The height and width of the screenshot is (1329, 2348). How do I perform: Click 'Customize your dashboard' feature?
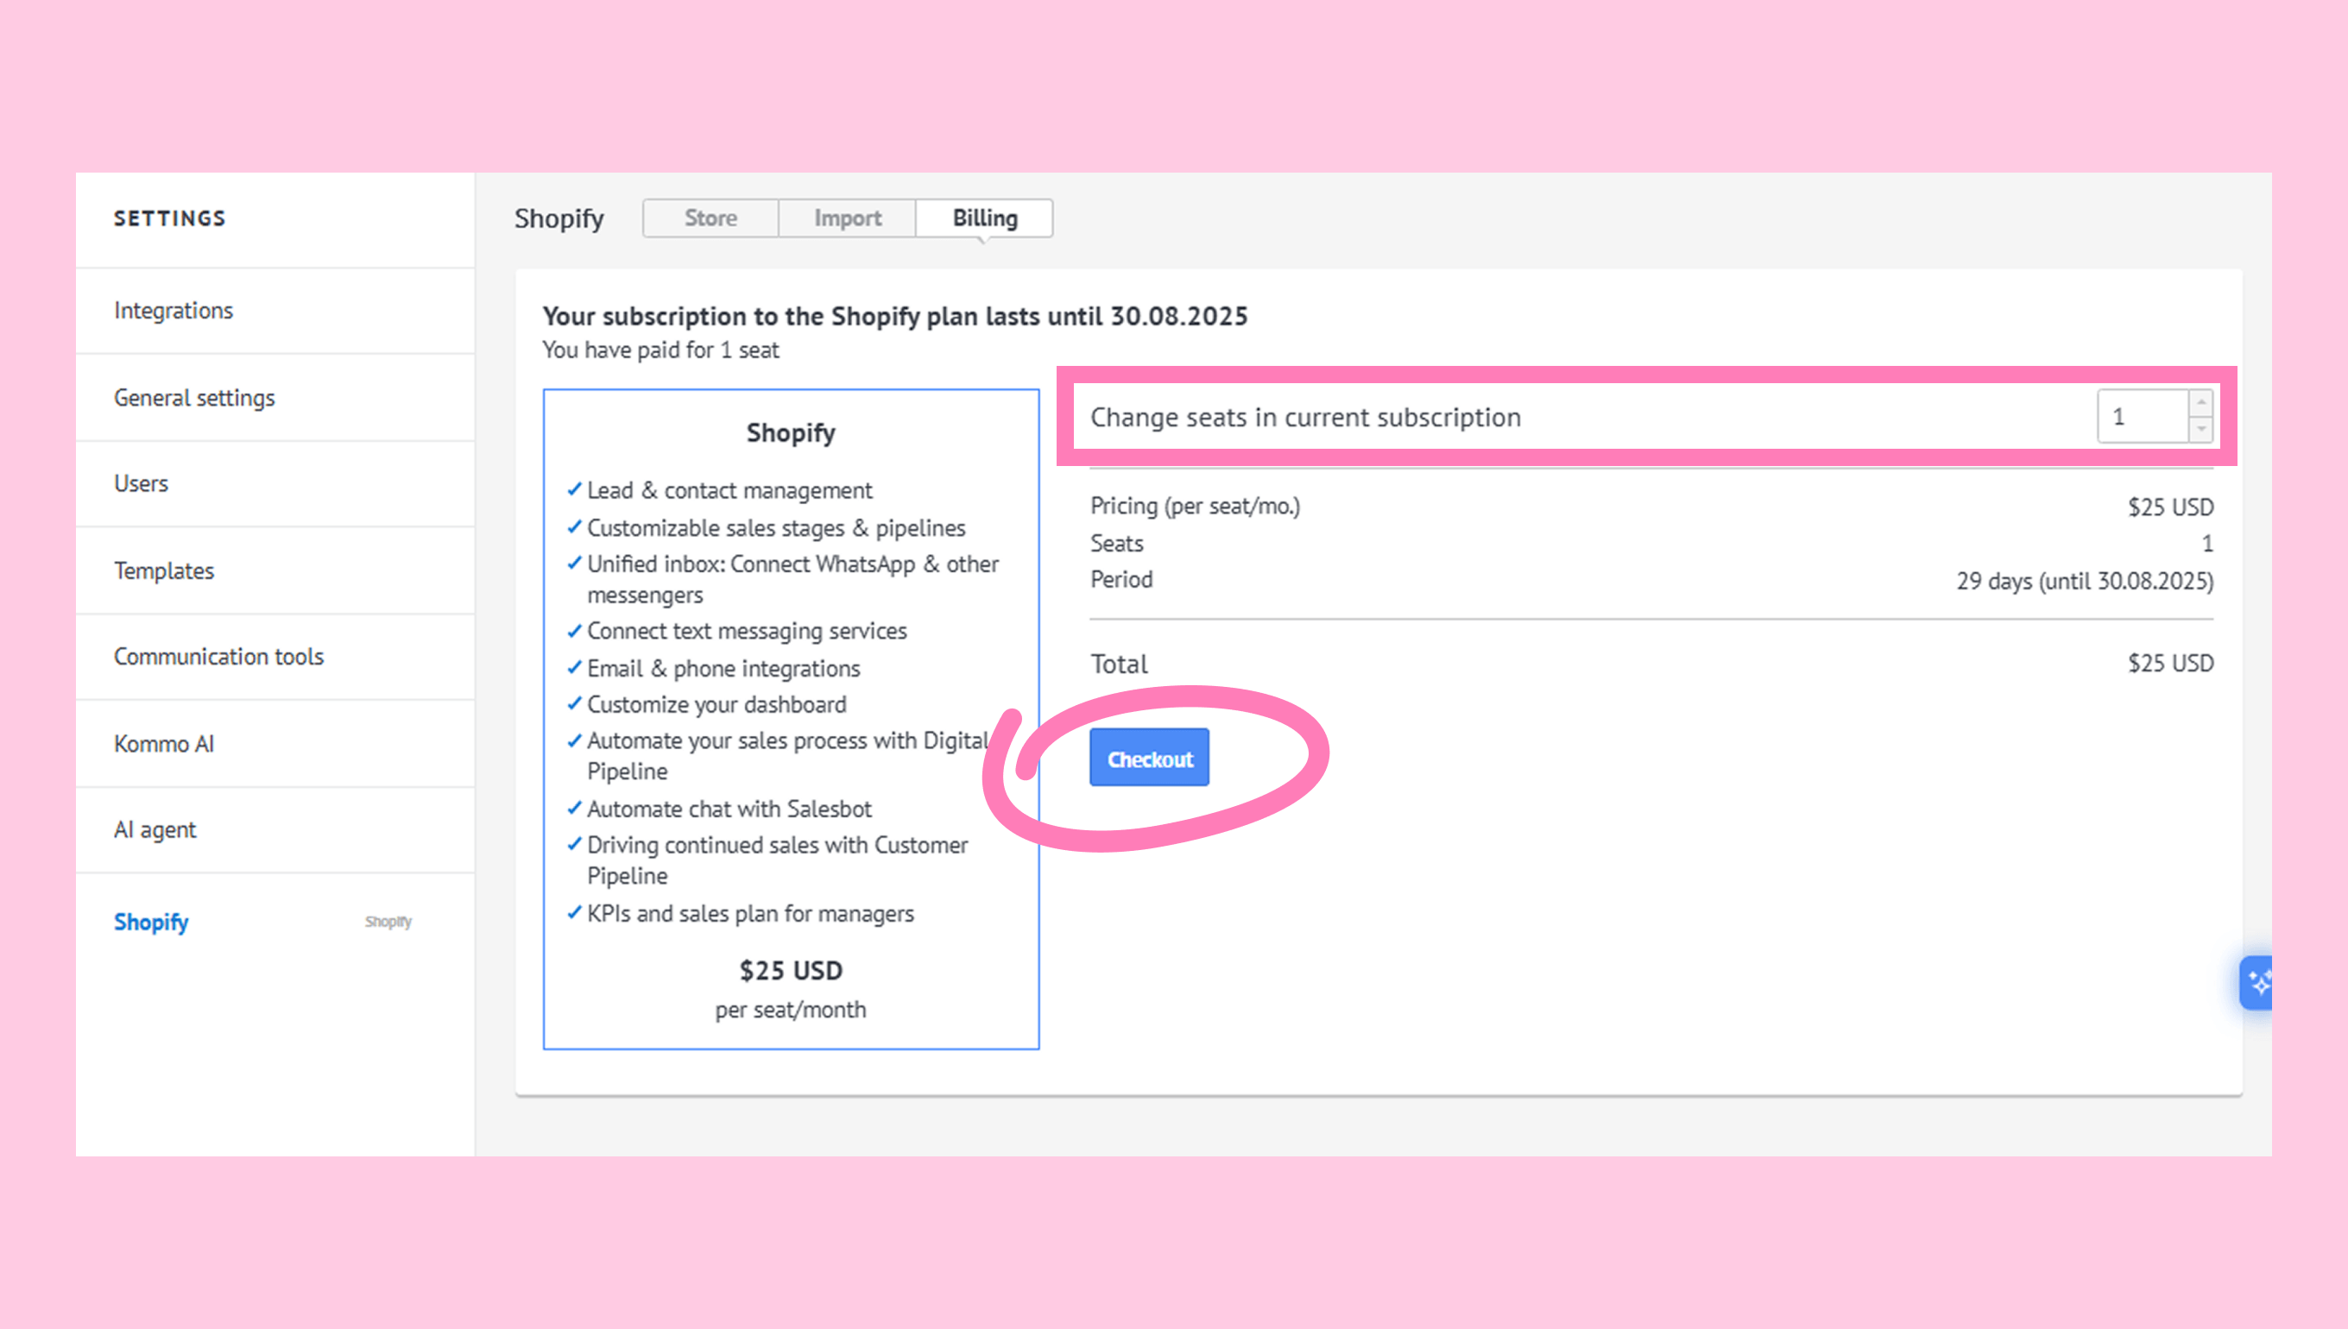[716, 705]
